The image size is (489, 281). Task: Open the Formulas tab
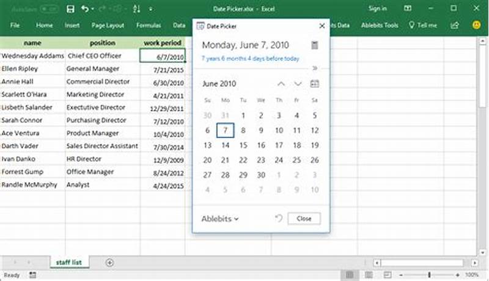149,25
